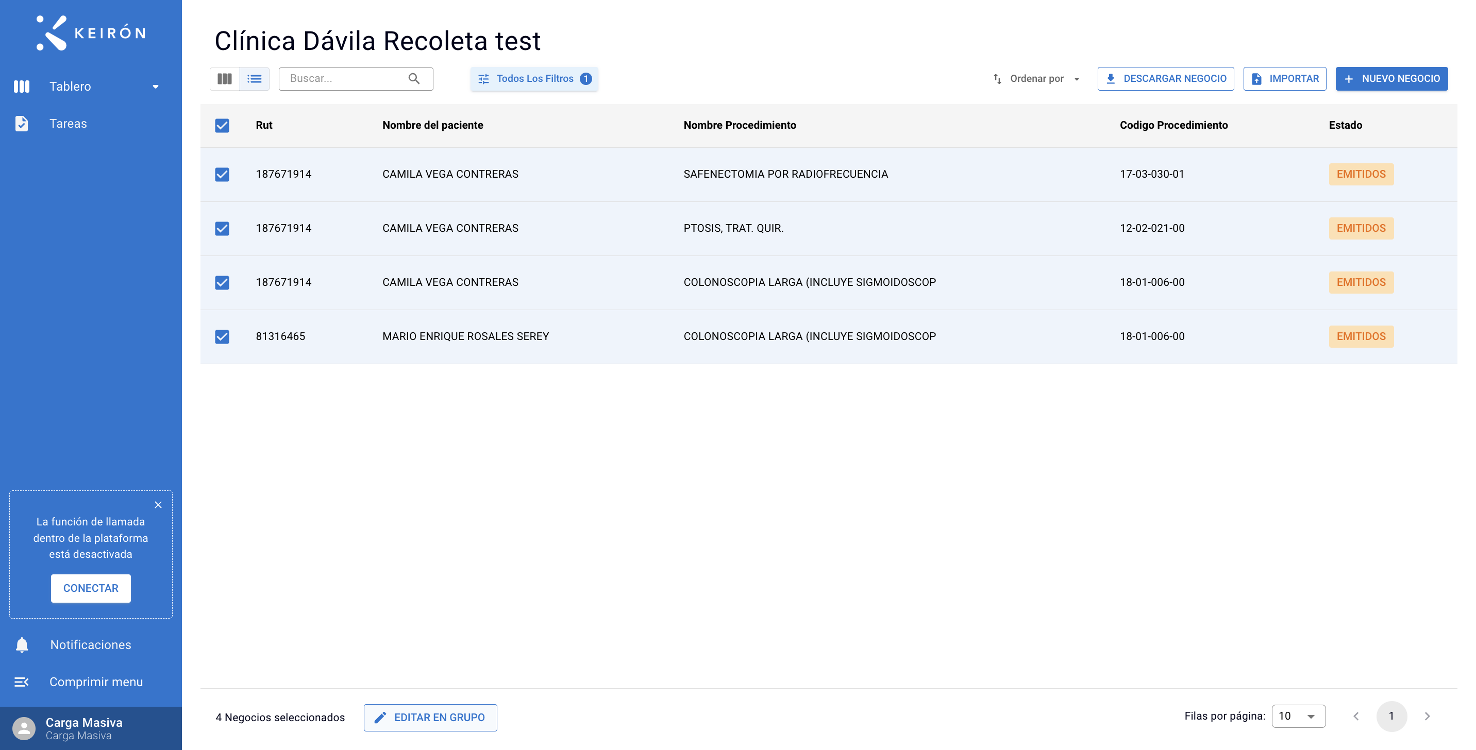Switch to list view
The width and height of the screenshot is (1476, 750).
tap(255, 78)
